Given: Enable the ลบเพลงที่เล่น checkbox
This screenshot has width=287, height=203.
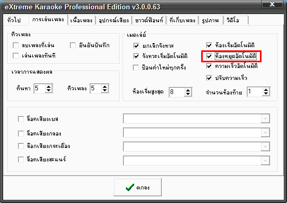Looking at the screenshot, I should tap(16, 45).
